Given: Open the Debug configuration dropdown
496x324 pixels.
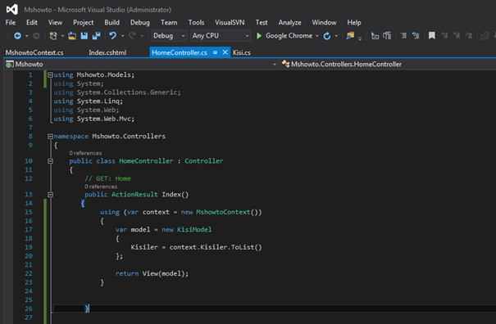Looking at the screenshot, I should (x=169, y=36).
